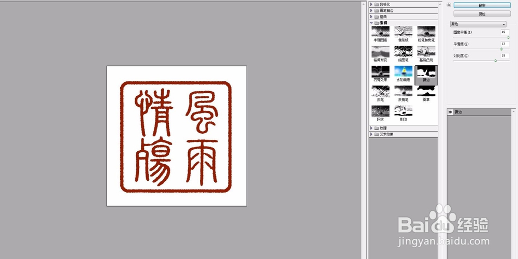Click the 确定 button
Image resolution: width=518 pixels, height=259 pixels.
[482, 5]
